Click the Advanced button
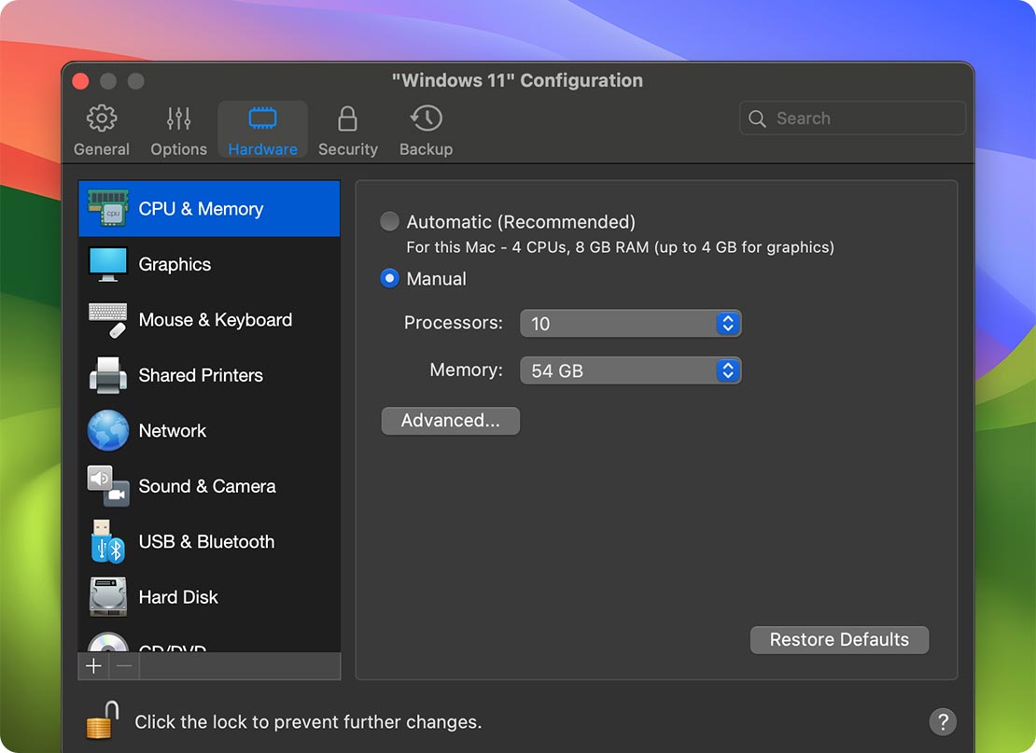 [450, 421]
